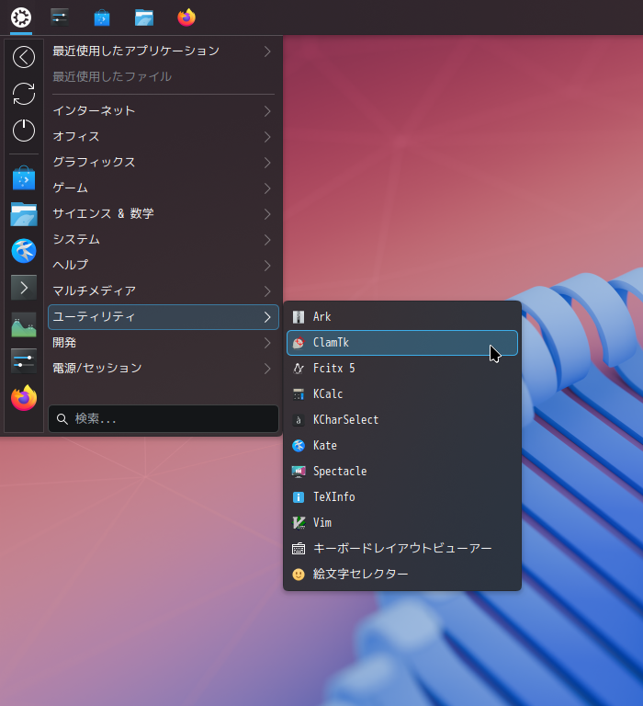The image size is (643, 706).
Task: Open System Settings from favorites sidebar
Action: (24, 360)
